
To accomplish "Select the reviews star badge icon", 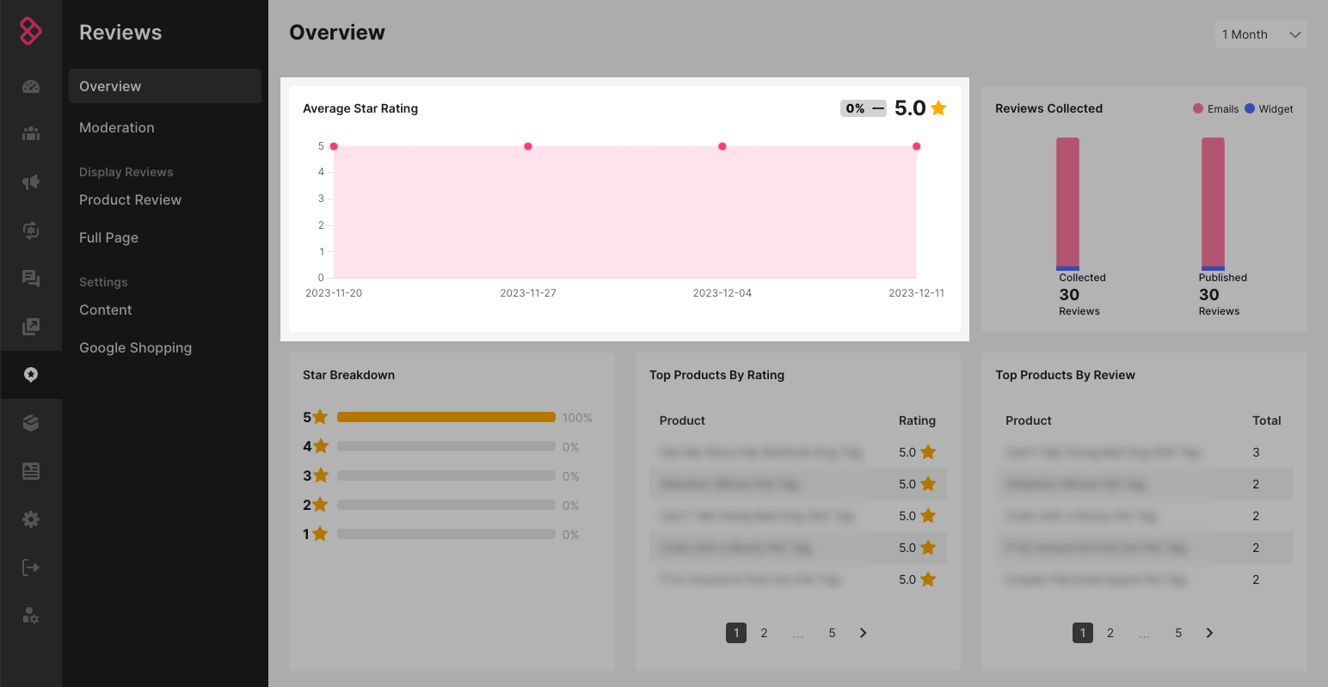I will point(31,374).
